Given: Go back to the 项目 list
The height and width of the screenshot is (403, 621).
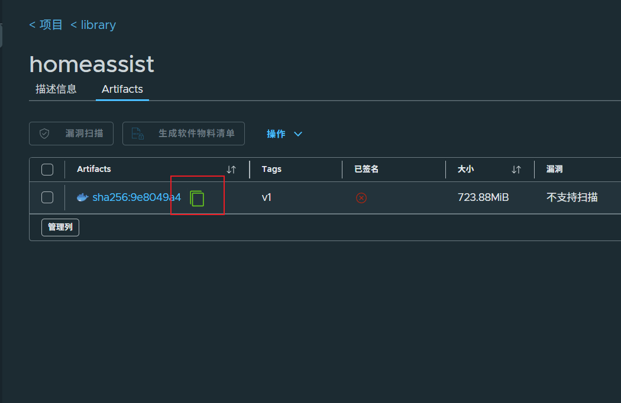Looking at the screenshot, I should click(x=46, y=25).
